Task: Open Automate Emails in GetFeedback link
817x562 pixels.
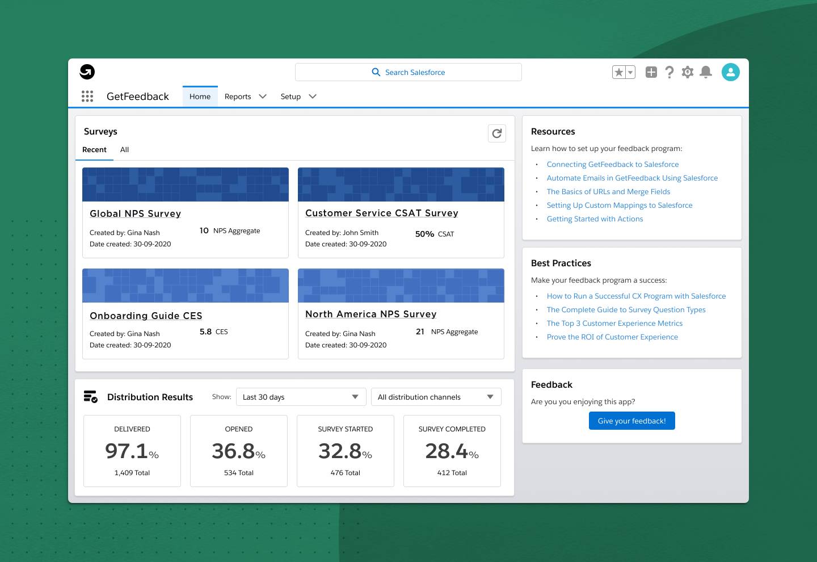Action: (x=632, y=178)
